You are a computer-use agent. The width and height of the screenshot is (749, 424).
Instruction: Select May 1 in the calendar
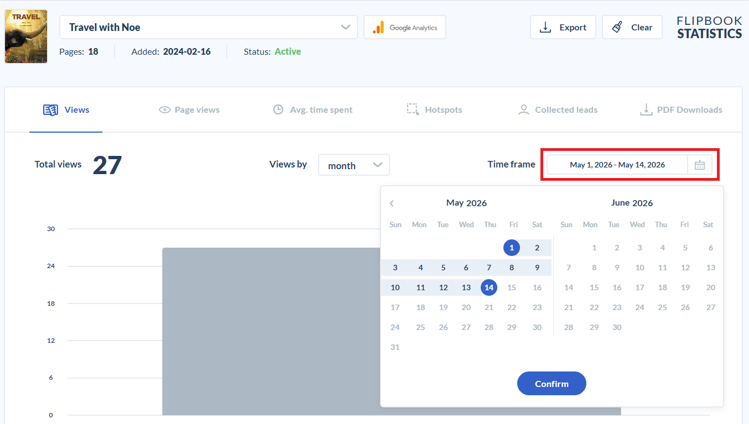[512, 248]
